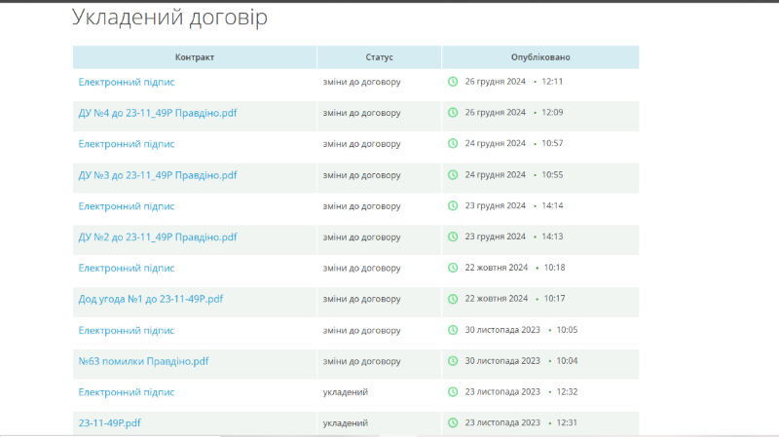
Task: Click the clock icon beside 23 грудня 2024 14:13
Action: pyautogui.click(x=453, y=237)
